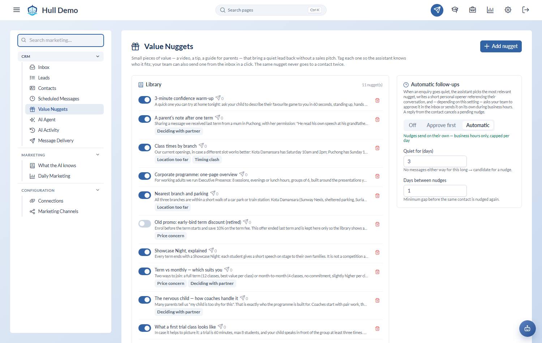Viewport: 542px width, 343px height.
Task: Toggle 'What a first trial class looks like'
Action: [x=145, y=328]
